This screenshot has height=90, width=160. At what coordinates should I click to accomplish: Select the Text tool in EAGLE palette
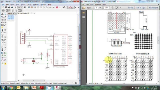(5, 45)
